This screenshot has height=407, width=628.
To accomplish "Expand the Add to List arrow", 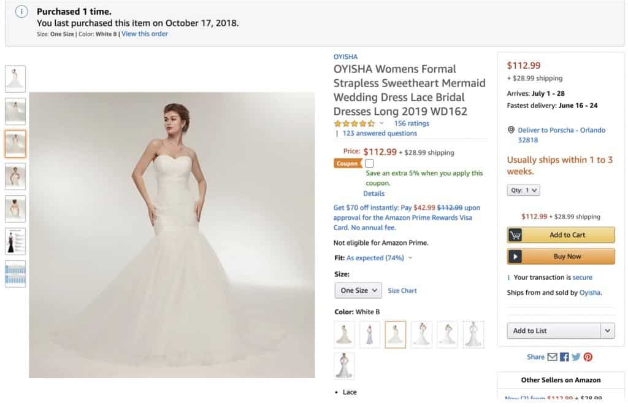I will click(x=607, y=331).
